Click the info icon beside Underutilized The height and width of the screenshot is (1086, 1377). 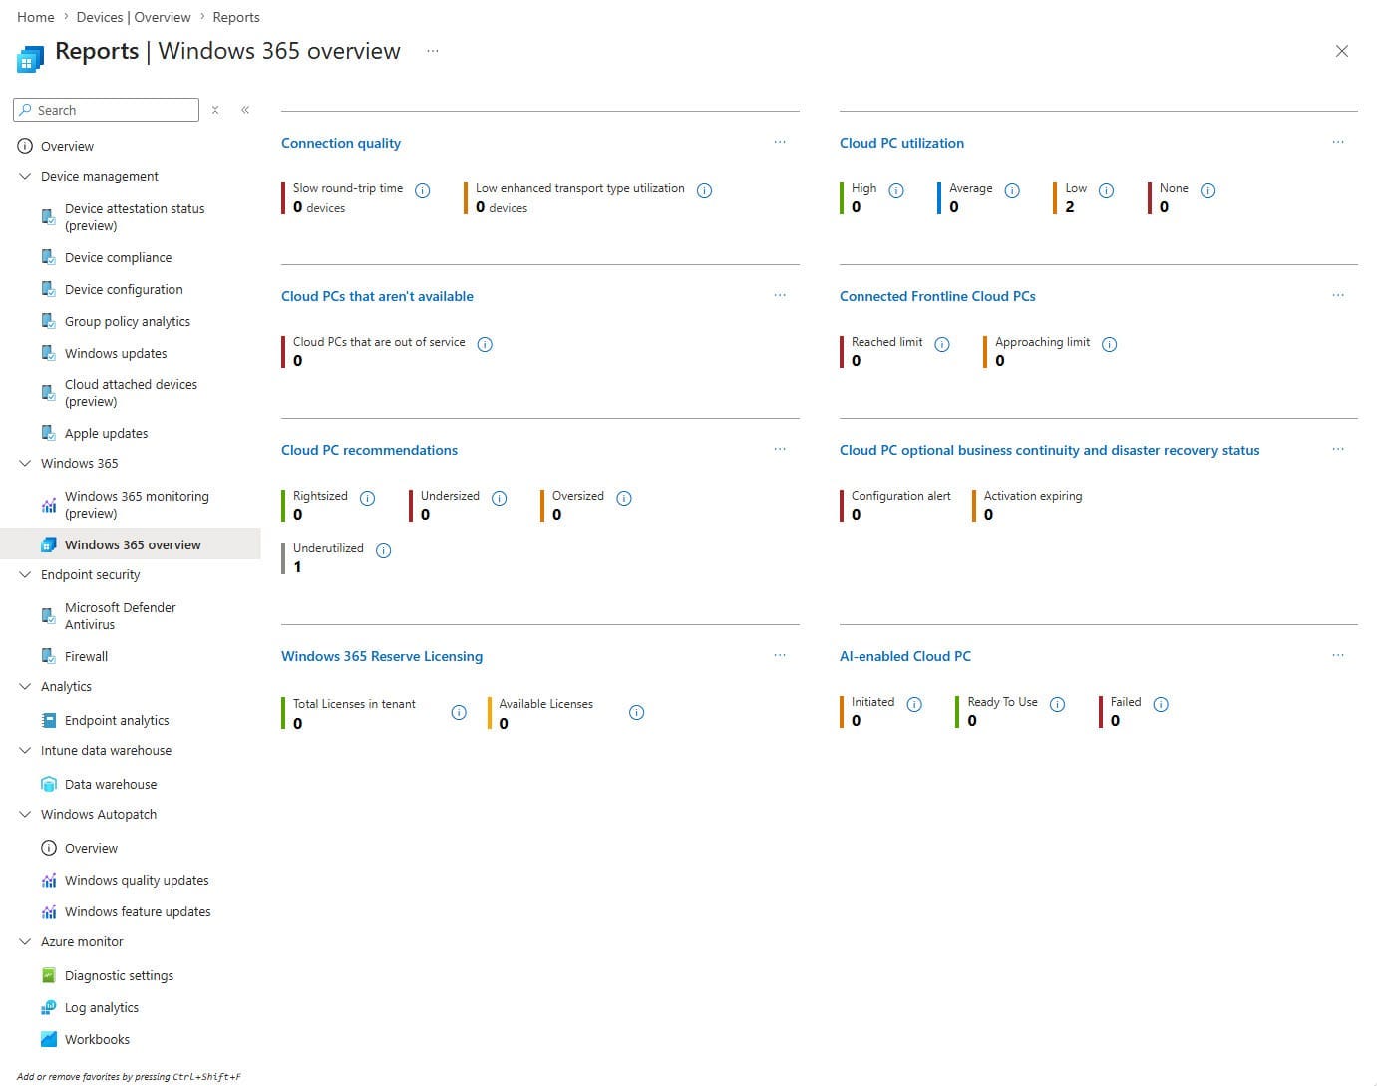[384, 550]
